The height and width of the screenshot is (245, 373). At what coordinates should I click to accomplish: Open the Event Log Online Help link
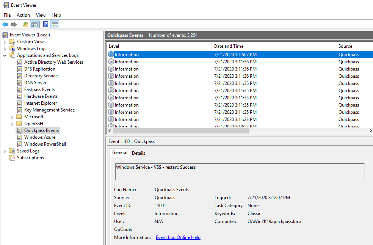tap(178, 237)
